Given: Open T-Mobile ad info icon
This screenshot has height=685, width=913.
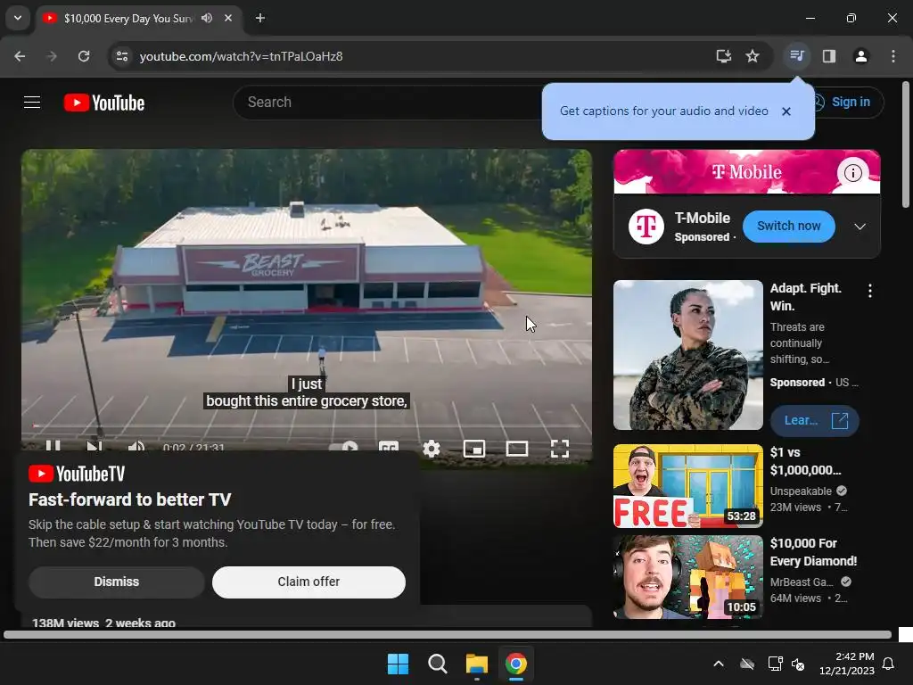Looking at the screenshot, I should pos(853,173).
